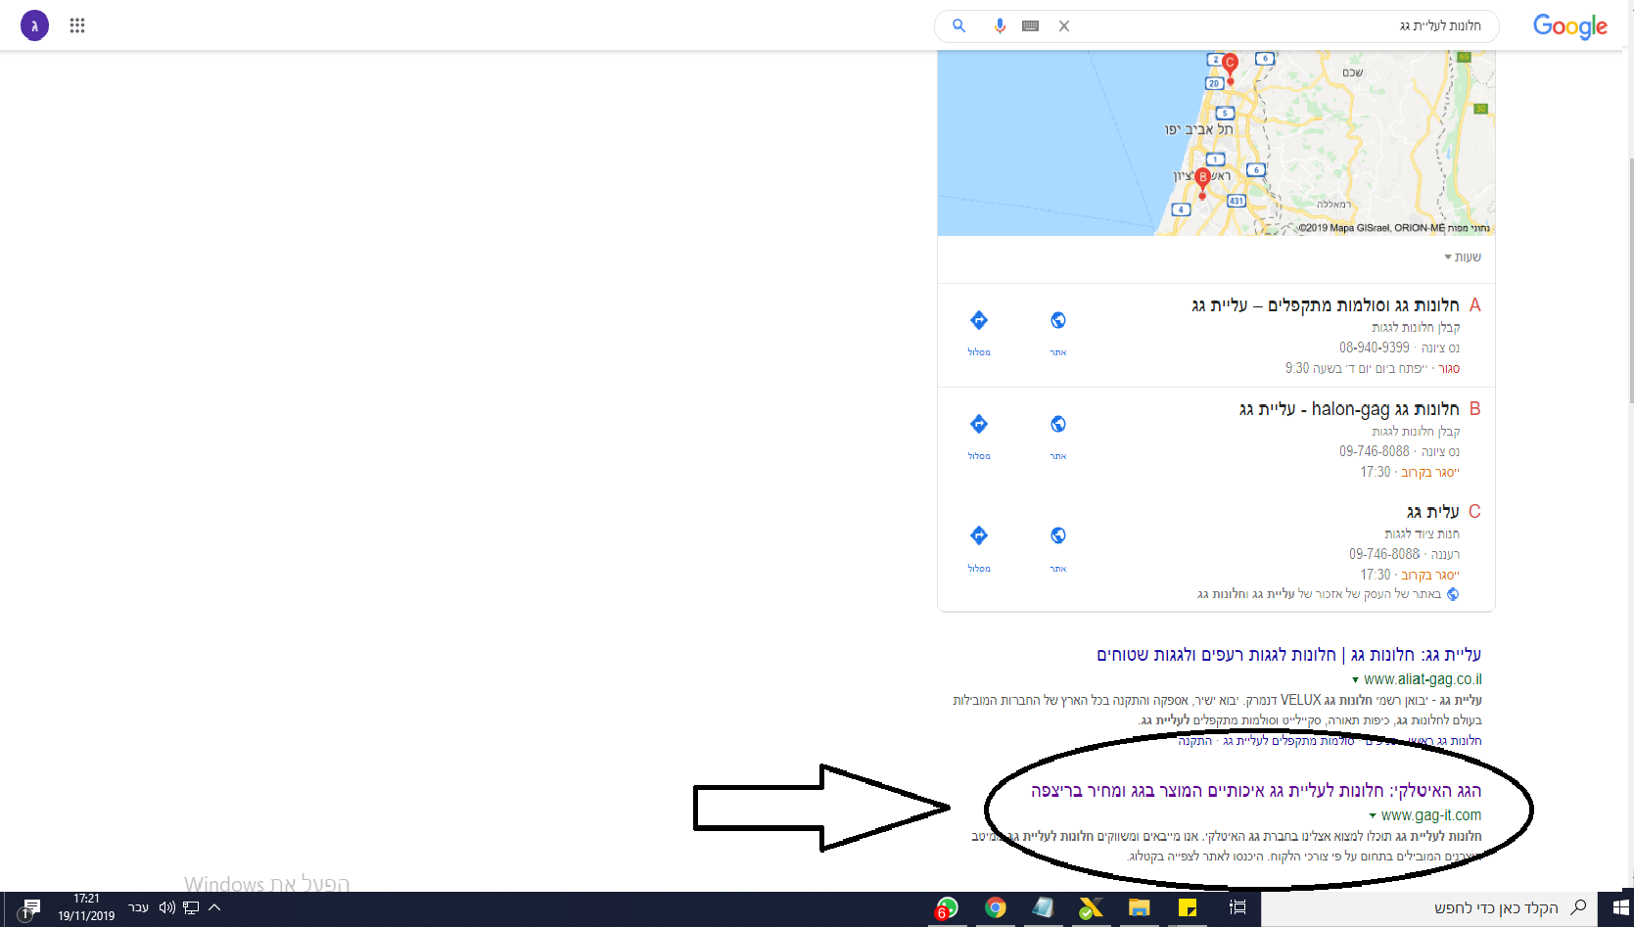This screenshot has width=1634, height=927.
Task: Open the hours filter dropdown
Action: pyautogui.click(x=1463, y=257)
